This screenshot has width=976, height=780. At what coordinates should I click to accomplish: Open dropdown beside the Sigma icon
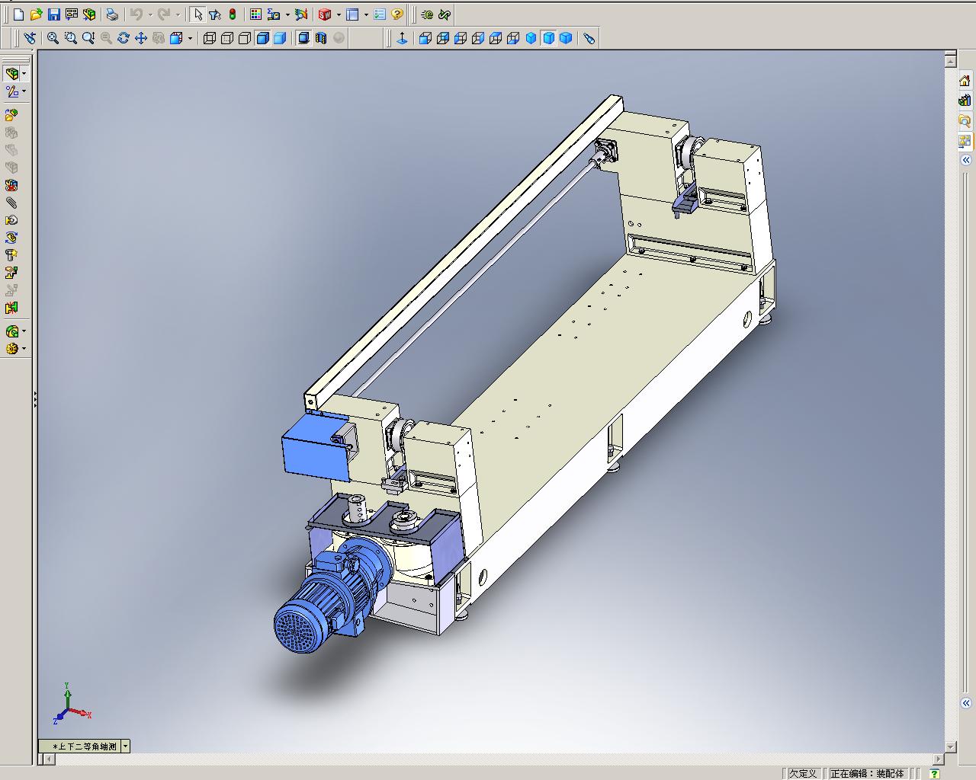click(x=287, y=14)
